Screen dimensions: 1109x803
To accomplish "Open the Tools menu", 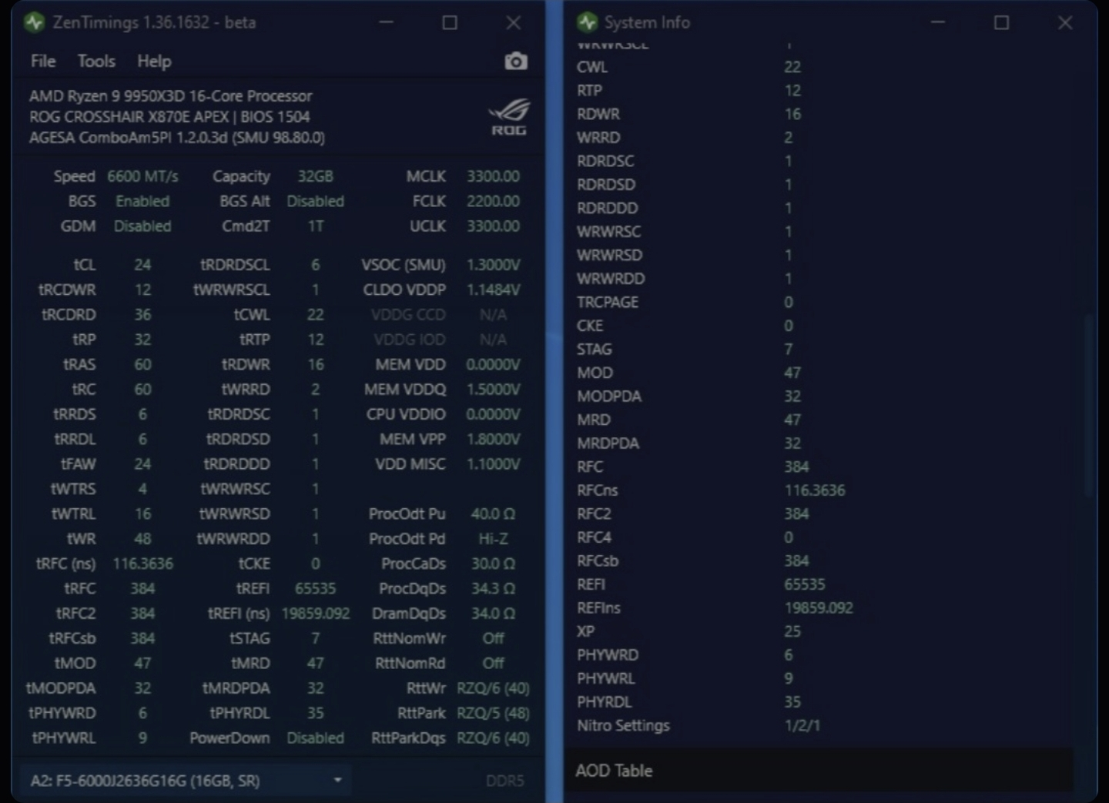I will [x=96, y=62].
